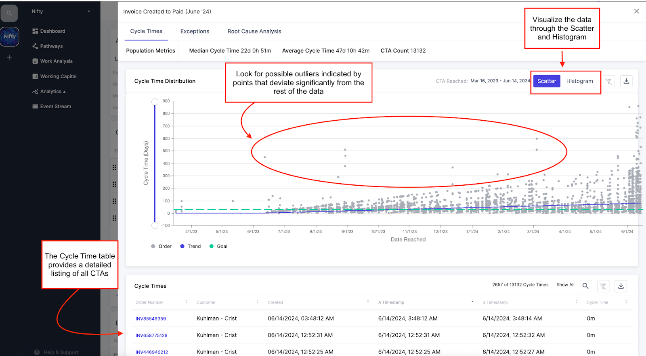Select the Scatter chart view
The height and width of the screenshot is (356, 646).
click(x=547, y=81)
